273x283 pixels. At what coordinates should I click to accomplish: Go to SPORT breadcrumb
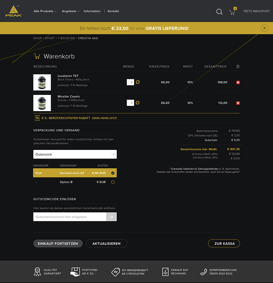[x=50, y=38]
